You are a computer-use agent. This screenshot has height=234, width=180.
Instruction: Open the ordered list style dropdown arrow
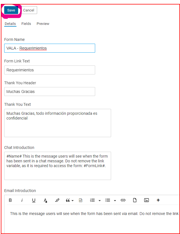[100, 200]
